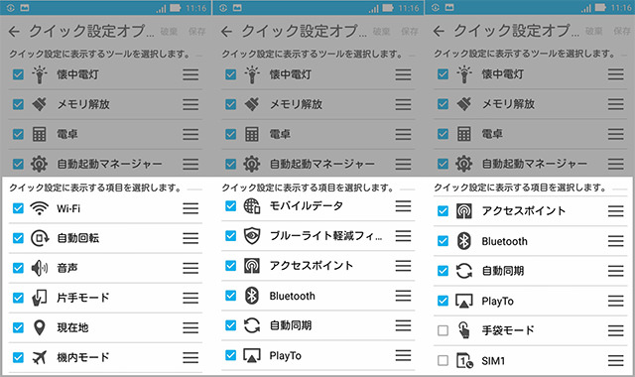
Task: Click the 音声 speaker icon
Action: (40, 268)
